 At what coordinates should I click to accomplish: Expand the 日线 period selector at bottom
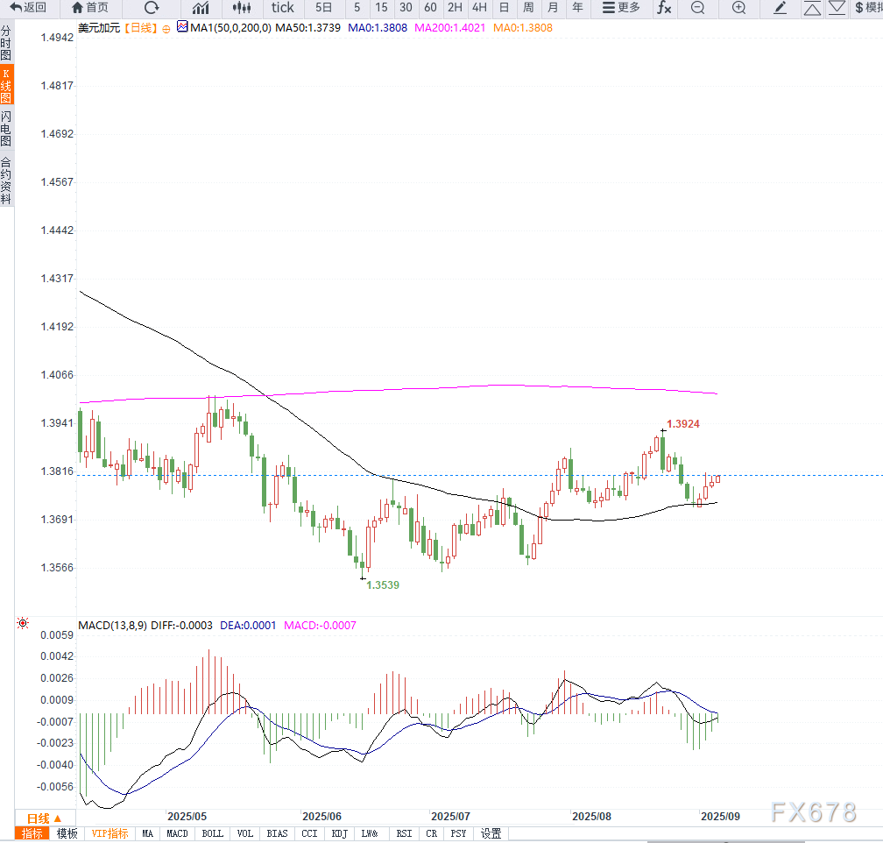tap(44, 818)
